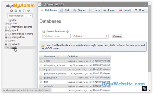Click the Database name input field
The height and width of the screenshot is (94, 153).
[x=57, y=36]
